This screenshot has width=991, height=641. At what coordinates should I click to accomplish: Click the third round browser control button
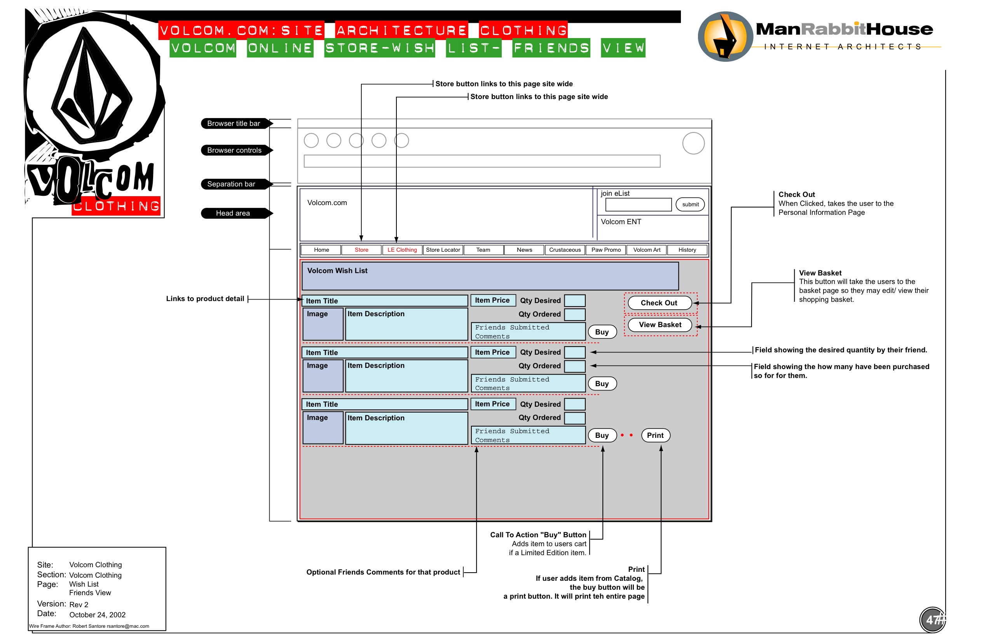click(356, 141)
